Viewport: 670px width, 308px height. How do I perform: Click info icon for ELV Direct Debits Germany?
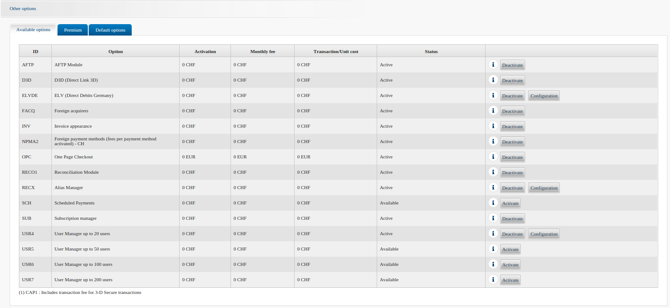coord(493,96)
